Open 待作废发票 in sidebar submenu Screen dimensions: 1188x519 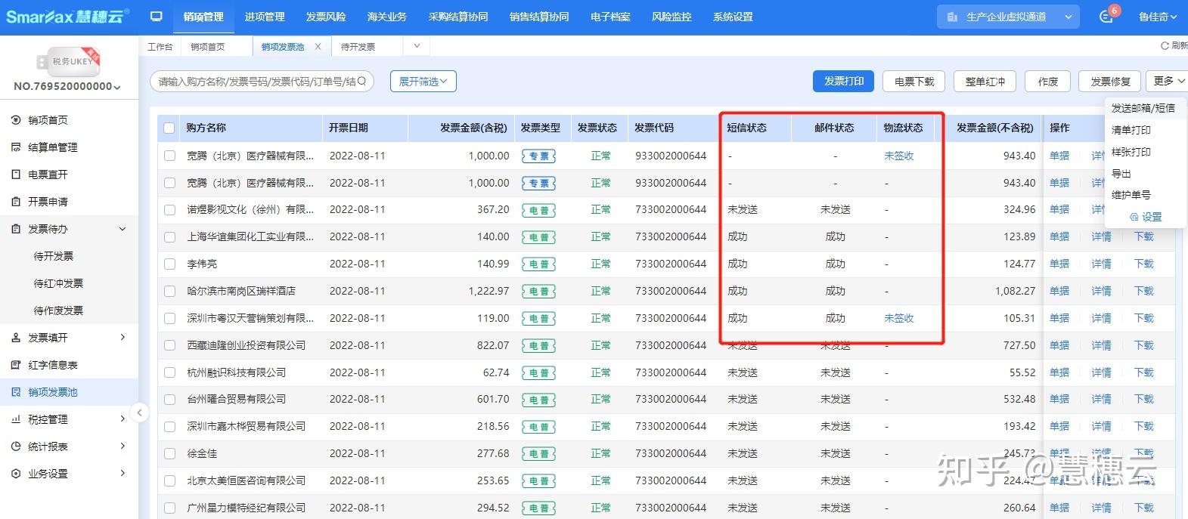pos(58,310)
